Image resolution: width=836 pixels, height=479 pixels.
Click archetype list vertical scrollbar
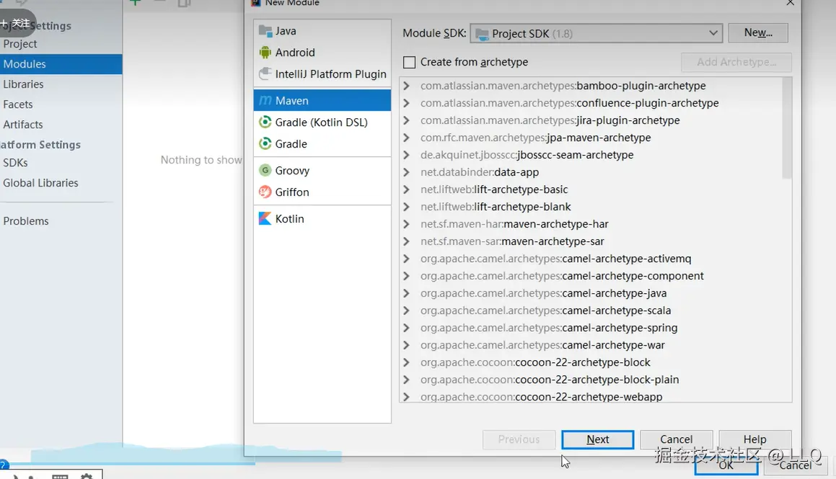(x=786, y=127)
